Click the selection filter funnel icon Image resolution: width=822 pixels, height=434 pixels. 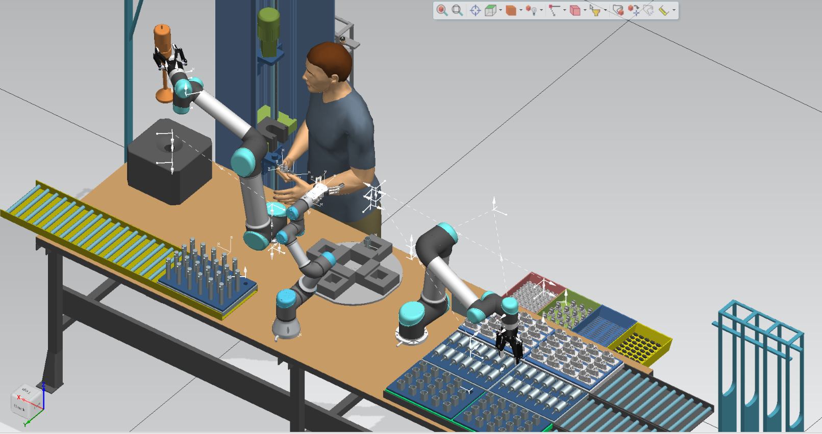pyautogui.click(x=595, y=10)
